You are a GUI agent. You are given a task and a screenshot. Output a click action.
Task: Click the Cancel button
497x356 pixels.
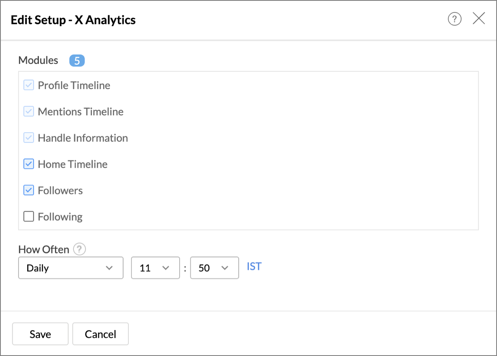click(100, 334)
